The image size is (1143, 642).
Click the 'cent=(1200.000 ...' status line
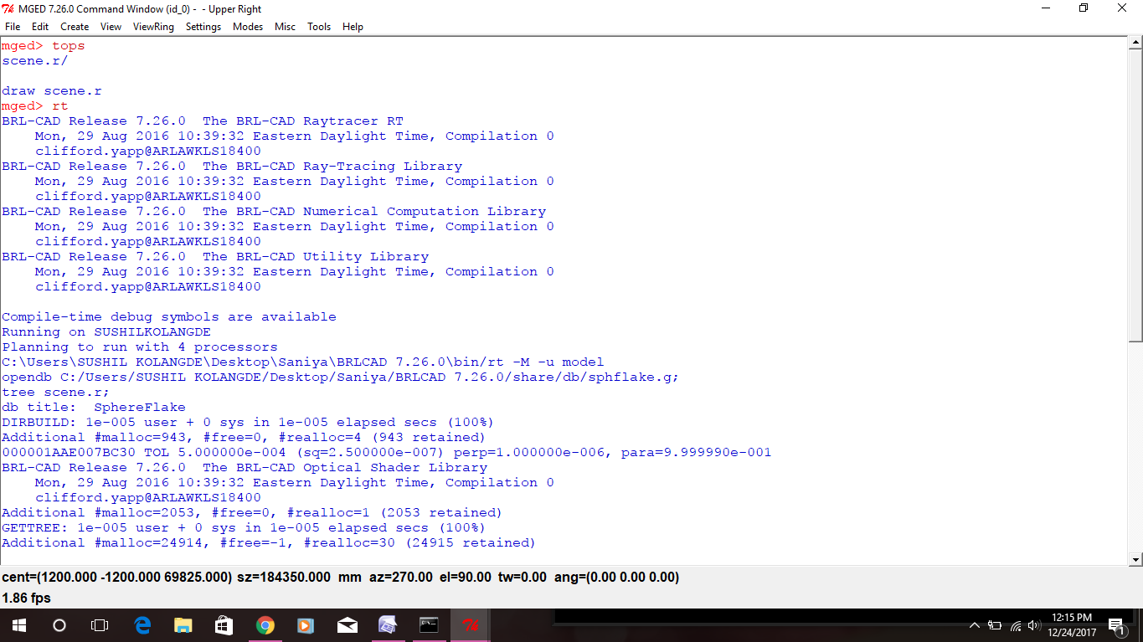click(341, 578)
